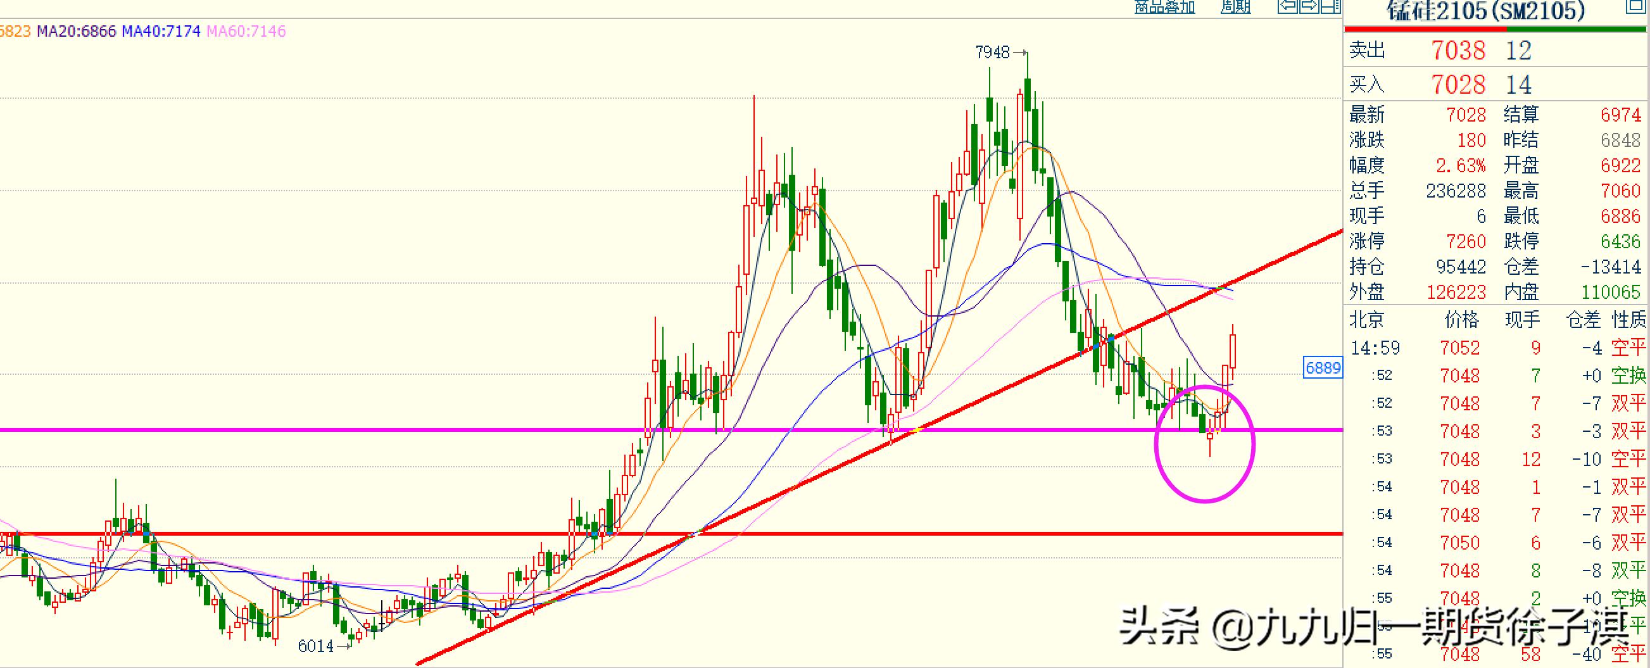Click the red-green buy/sell ratio bar

(x=1497, y=29)
